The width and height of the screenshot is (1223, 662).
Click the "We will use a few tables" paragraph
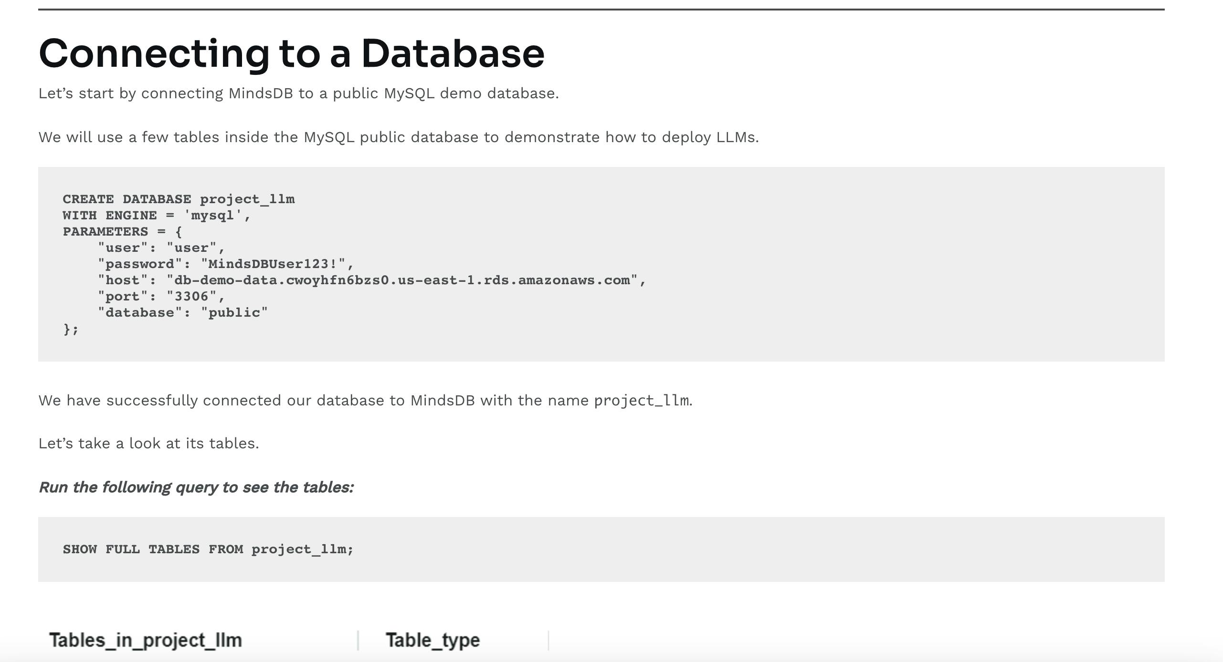pos(398,137)
